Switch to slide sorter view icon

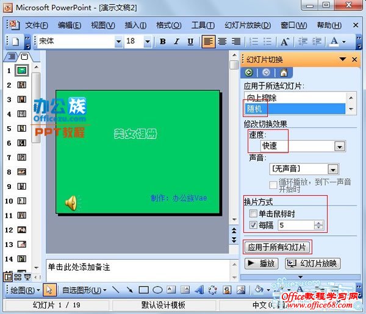(18, 277)
